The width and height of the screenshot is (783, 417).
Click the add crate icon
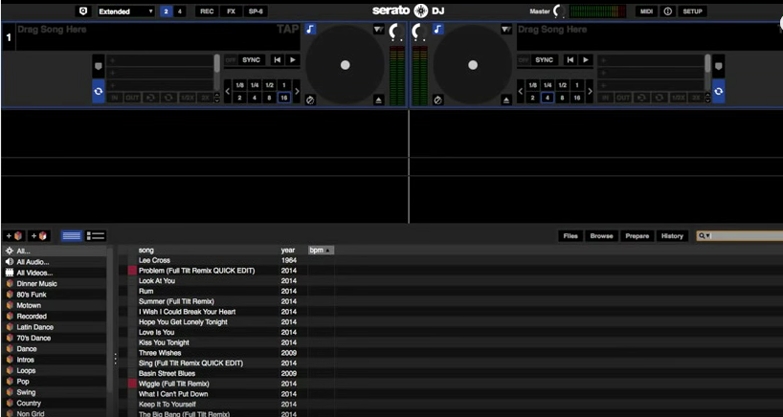coord(15,235)
